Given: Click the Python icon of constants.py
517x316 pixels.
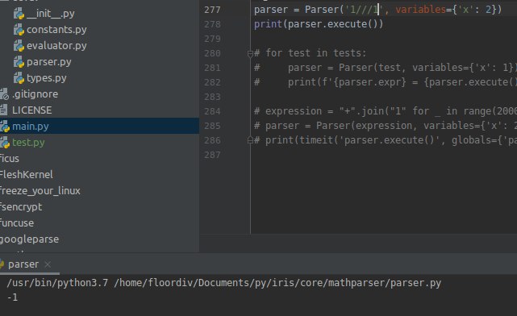Looking at the screenshot, I should click(x=19, y=30).
